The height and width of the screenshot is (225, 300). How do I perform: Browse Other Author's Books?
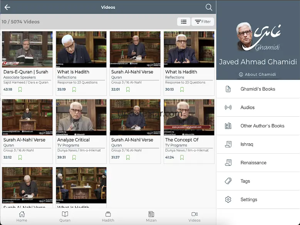pos(262,126)
